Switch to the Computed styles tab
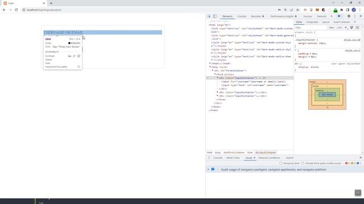364x204 pixels. (x=312, y=22)
